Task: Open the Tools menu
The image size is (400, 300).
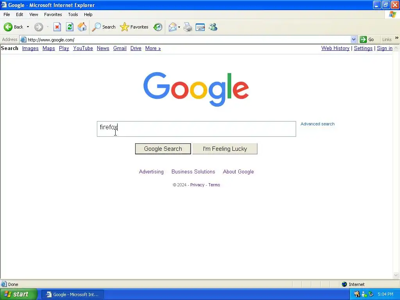Action: [x=73, y=14]
